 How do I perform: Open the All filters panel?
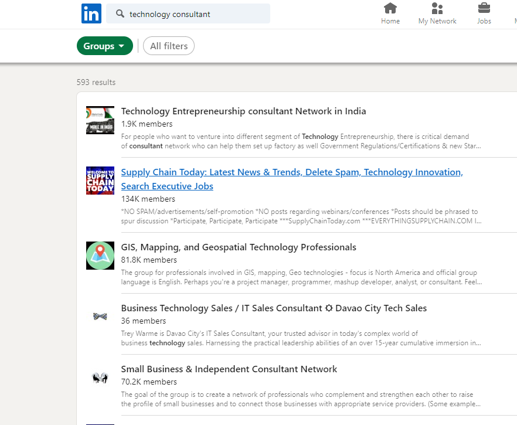[168, 45]
